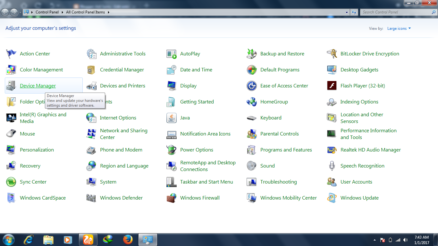Screen dimensions: 438x246
Task: Refresh the Control Panel view
Action: coord(354,12)
